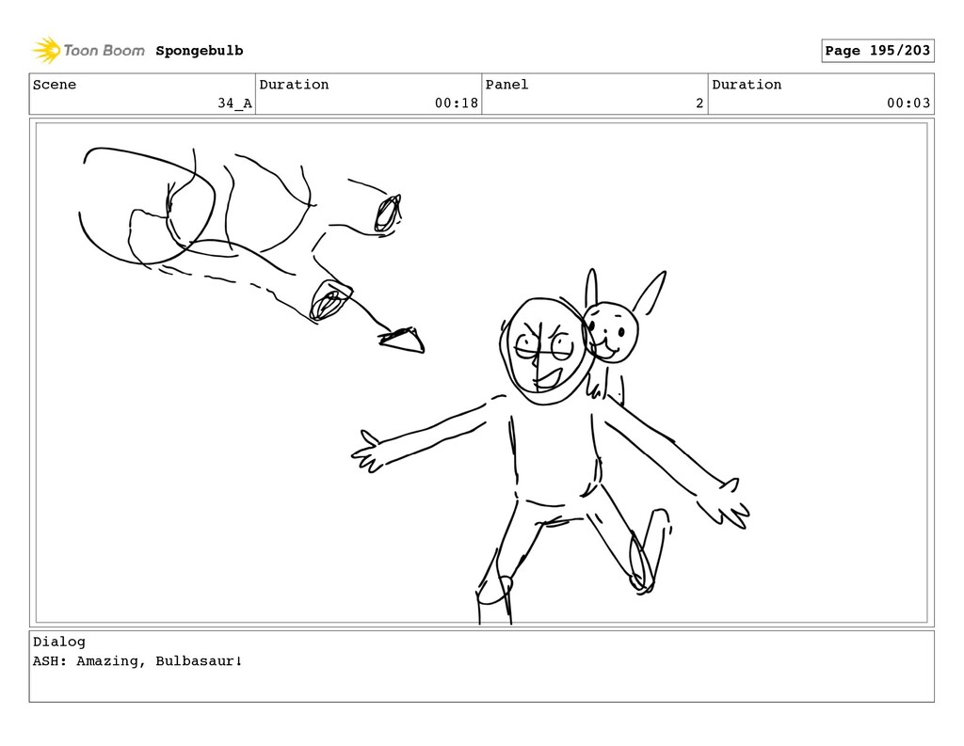
Task: Select the Scene header label
Action: coord(55,84)
